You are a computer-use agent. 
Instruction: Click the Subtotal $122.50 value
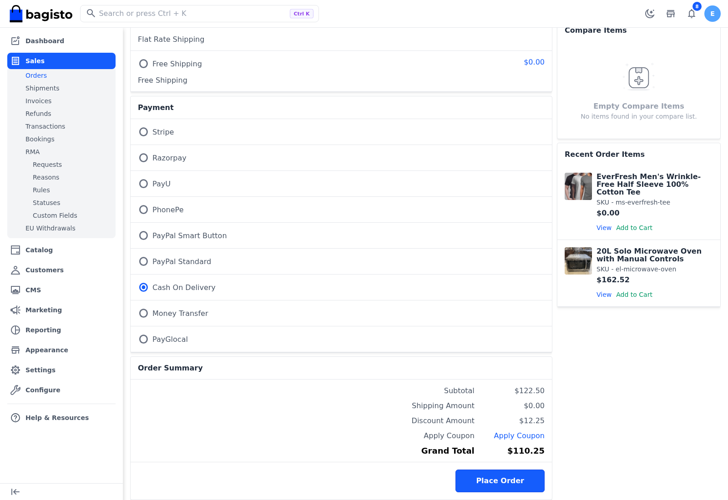(x=530, y=391)
